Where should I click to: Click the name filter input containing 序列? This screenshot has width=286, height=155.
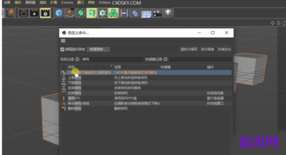click(112, 59)
